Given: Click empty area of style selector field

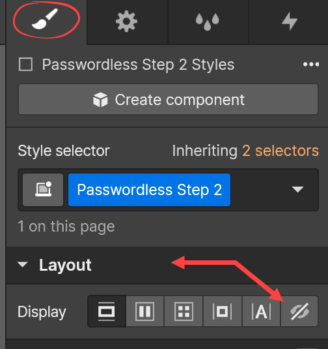Looking at the screenshot, I should point(260,190).
